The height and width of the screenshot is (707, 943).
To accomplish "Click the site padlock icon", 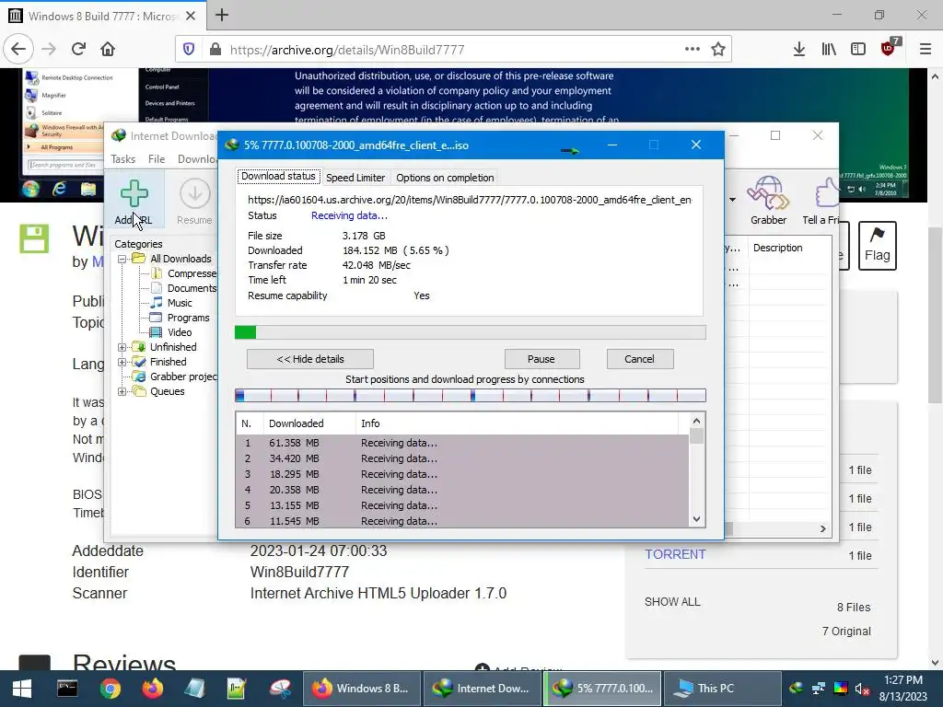I will point(215,50).
